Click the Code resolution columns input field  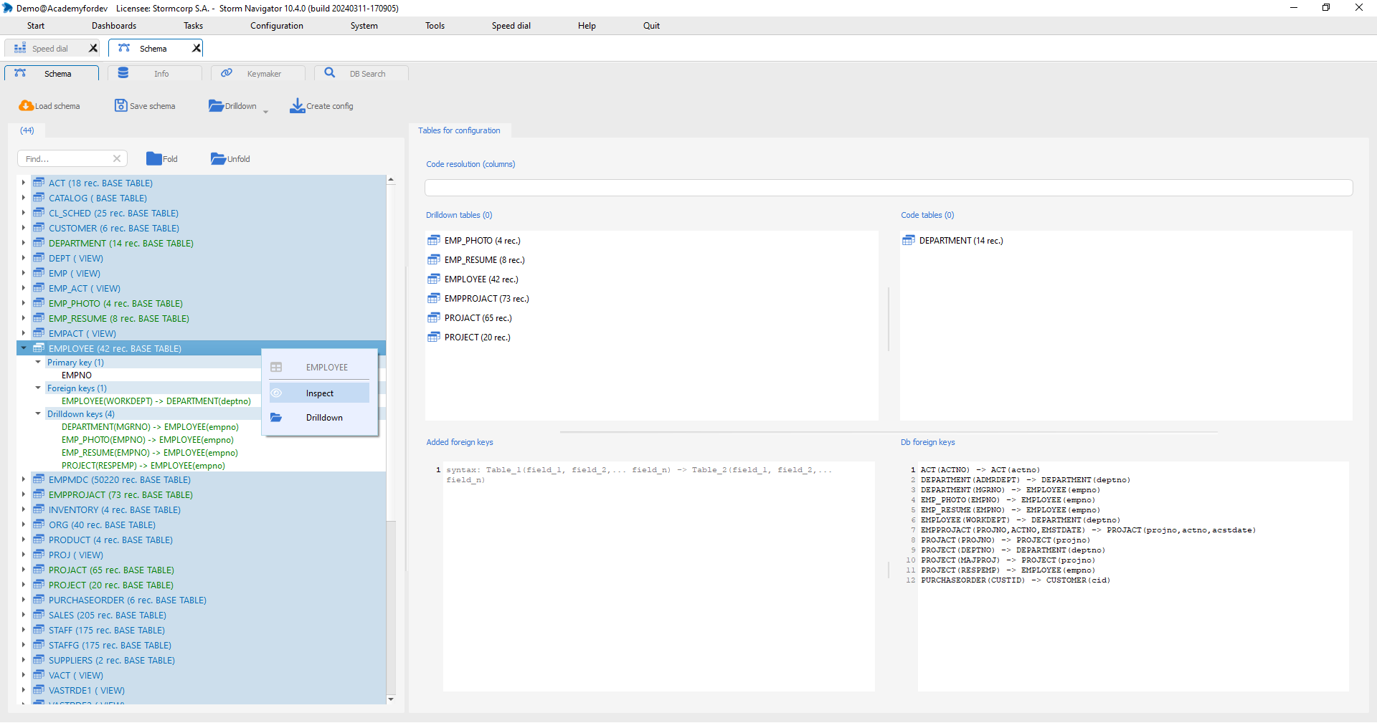pos(889,188)
